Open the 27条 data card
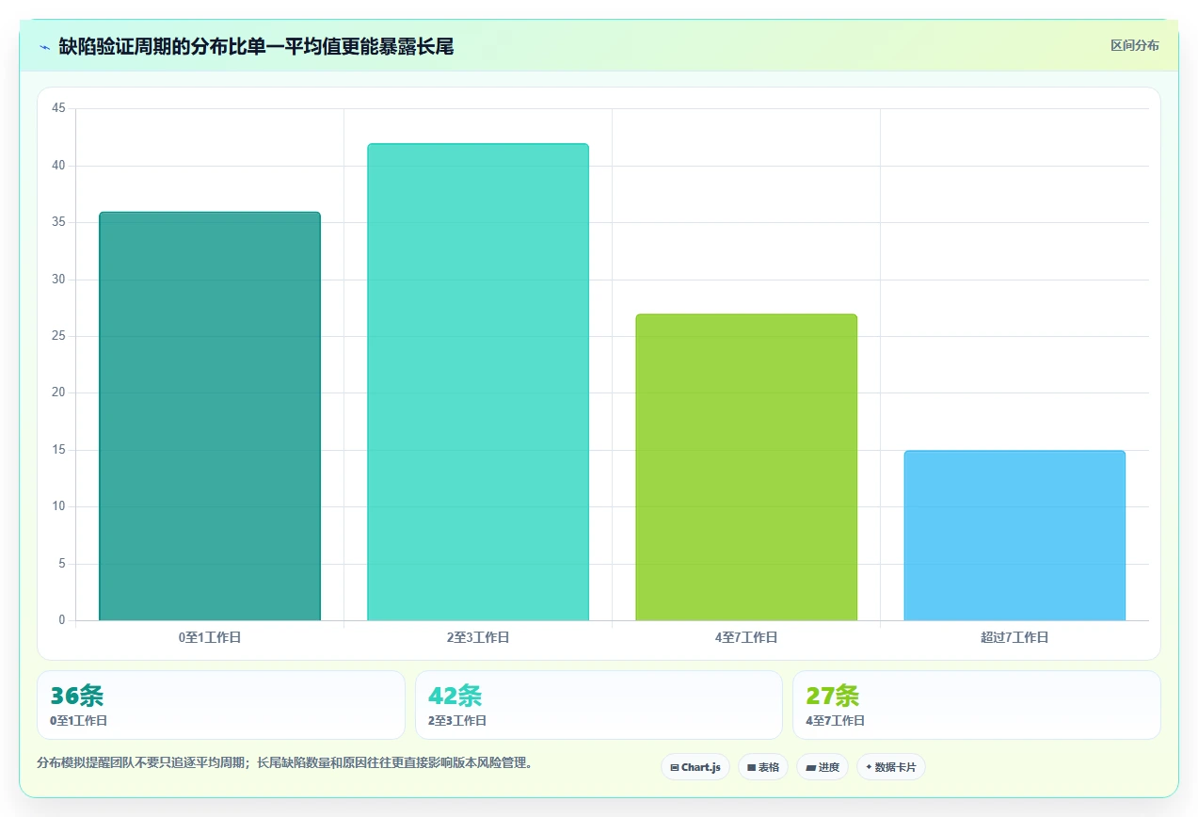The width and height of the screenshot is (1198, 817). [977, 705]
